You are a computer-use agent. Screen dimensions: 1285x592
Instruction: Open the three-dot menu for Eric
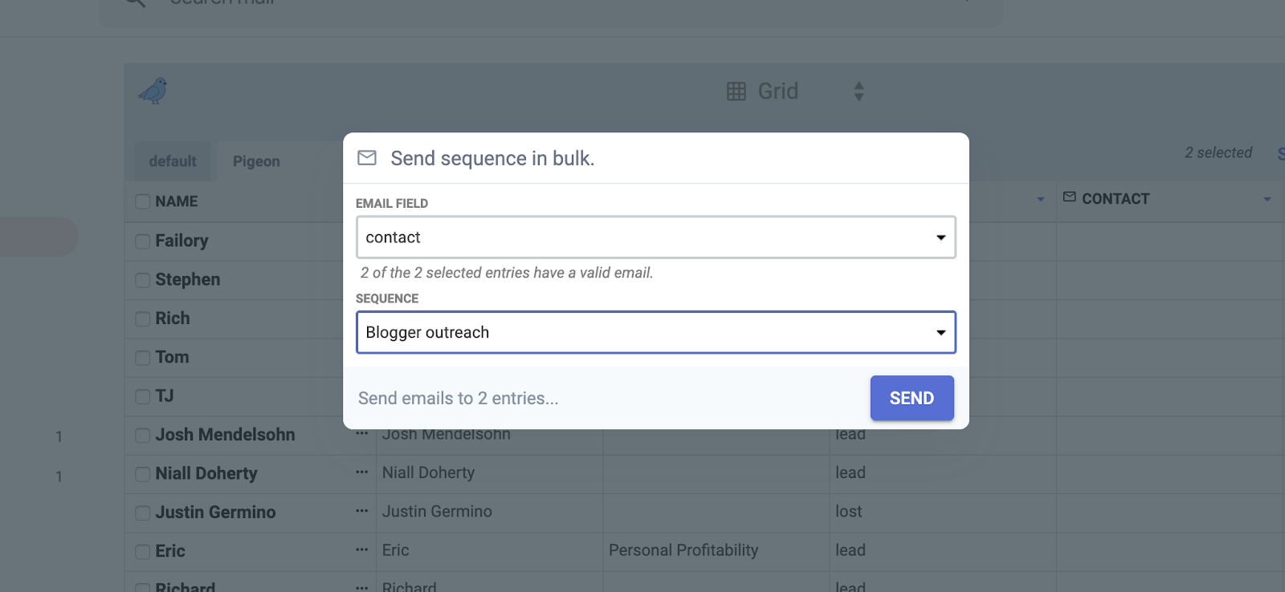coord(362,550)
